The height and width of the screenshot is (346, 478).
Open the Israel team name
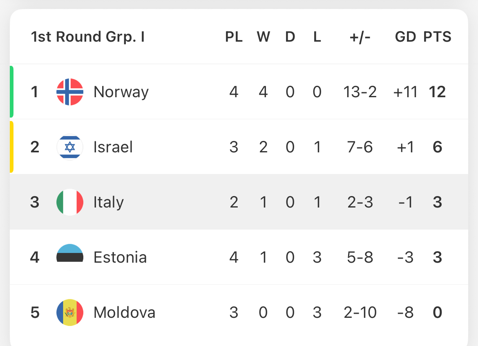[x=113, y=147]
